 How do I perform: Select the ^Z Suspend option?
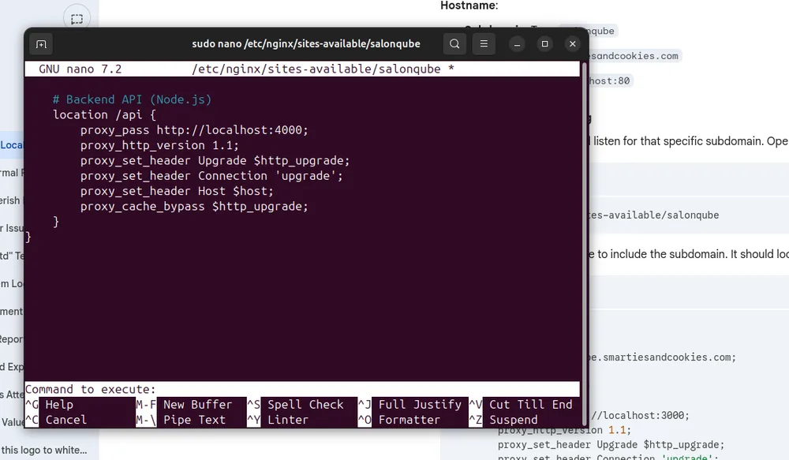click(x=503, y=420)
